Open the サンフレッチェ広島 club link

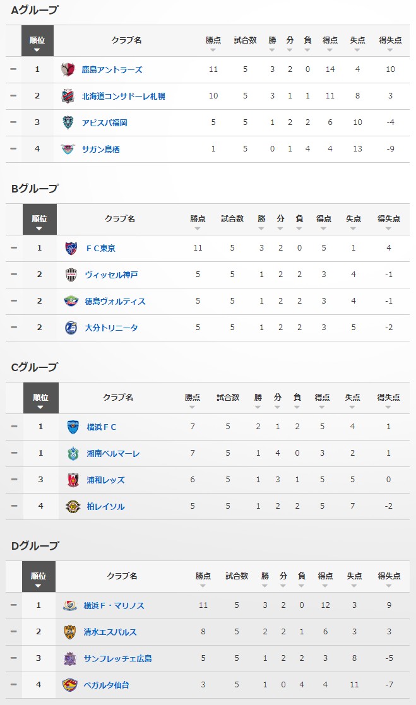click(117, 658)
